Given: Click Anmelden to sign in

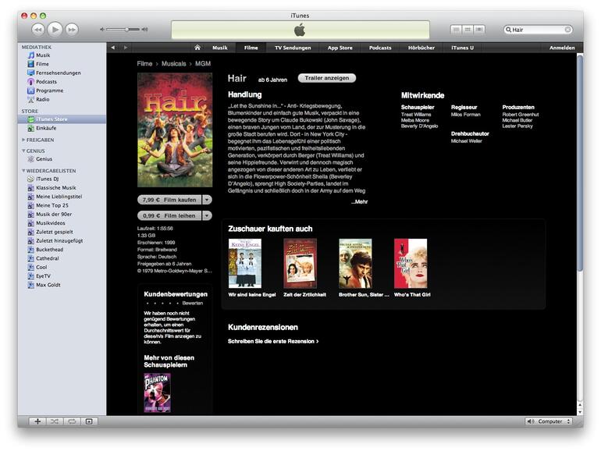Looking at the screenshot, I should (x=562, y=48).
